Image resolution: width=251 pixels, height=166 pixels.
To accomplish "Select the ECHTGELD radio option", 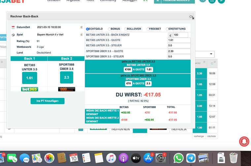I will (87, 29).
